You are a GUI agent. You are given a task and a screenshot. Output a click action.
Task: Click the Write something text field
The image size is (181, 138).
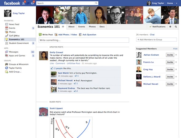click(84, 40)
